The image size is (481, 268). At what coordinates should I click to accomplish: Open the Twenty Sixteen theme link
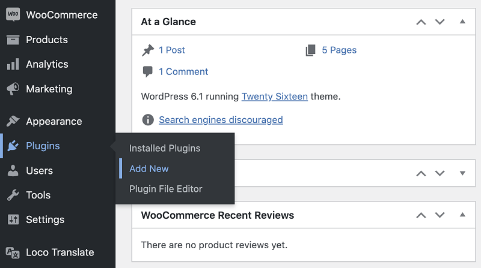click(x=275, y=96)
